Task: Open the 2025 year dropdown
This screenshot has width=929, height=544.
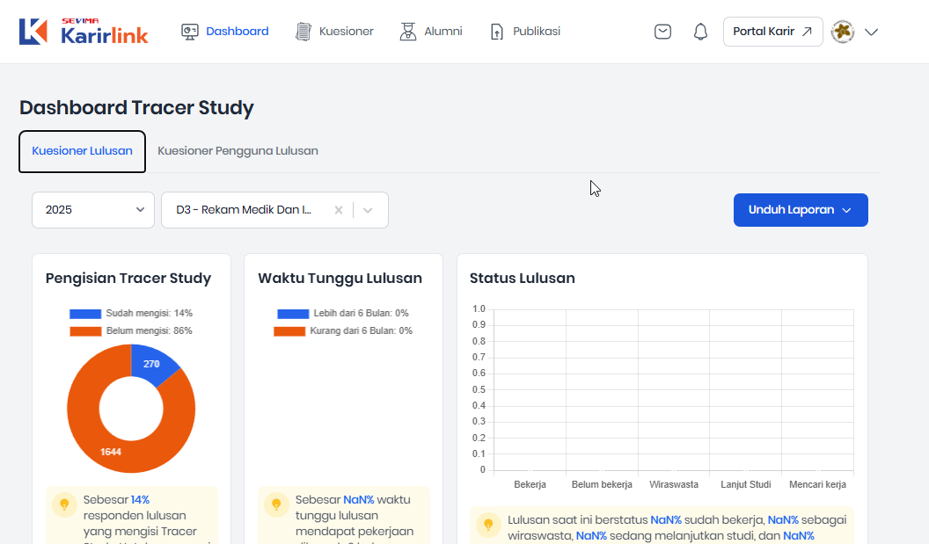Action: (x=93, y=210)
